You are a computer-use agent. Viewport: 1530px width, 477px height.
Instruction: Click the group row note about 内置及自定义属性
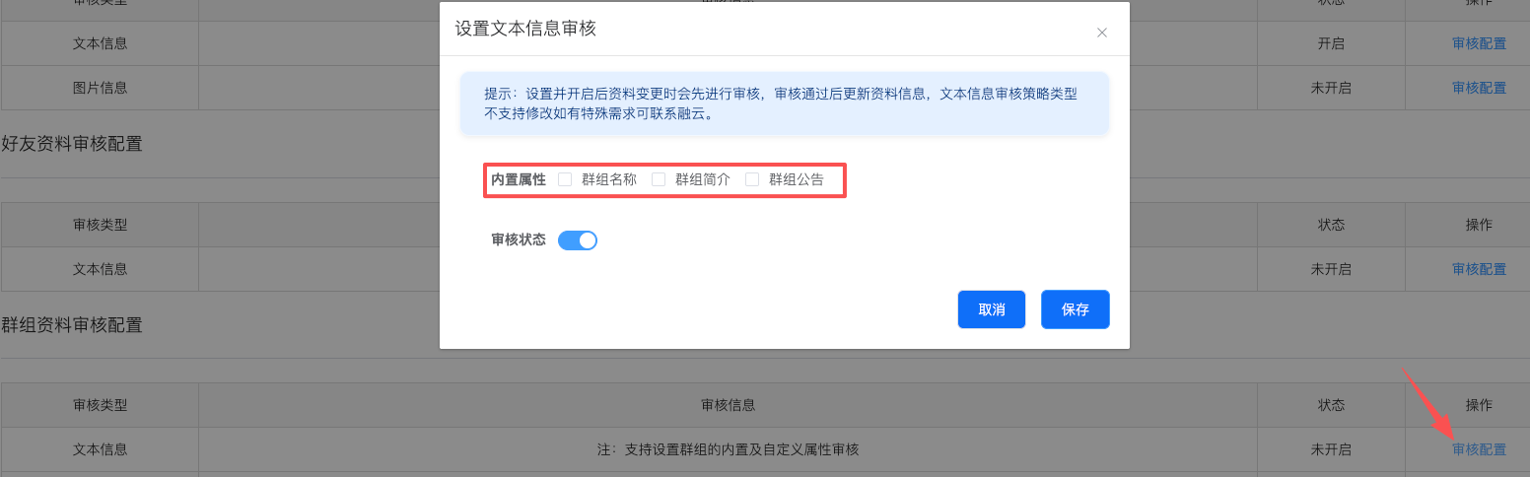(728, 449)
